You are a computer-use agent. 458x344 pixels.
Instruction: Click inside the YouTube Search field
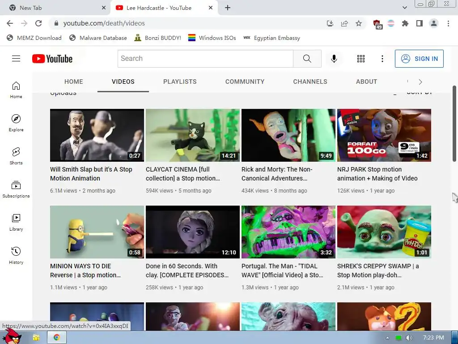click(x=205, y=59)
